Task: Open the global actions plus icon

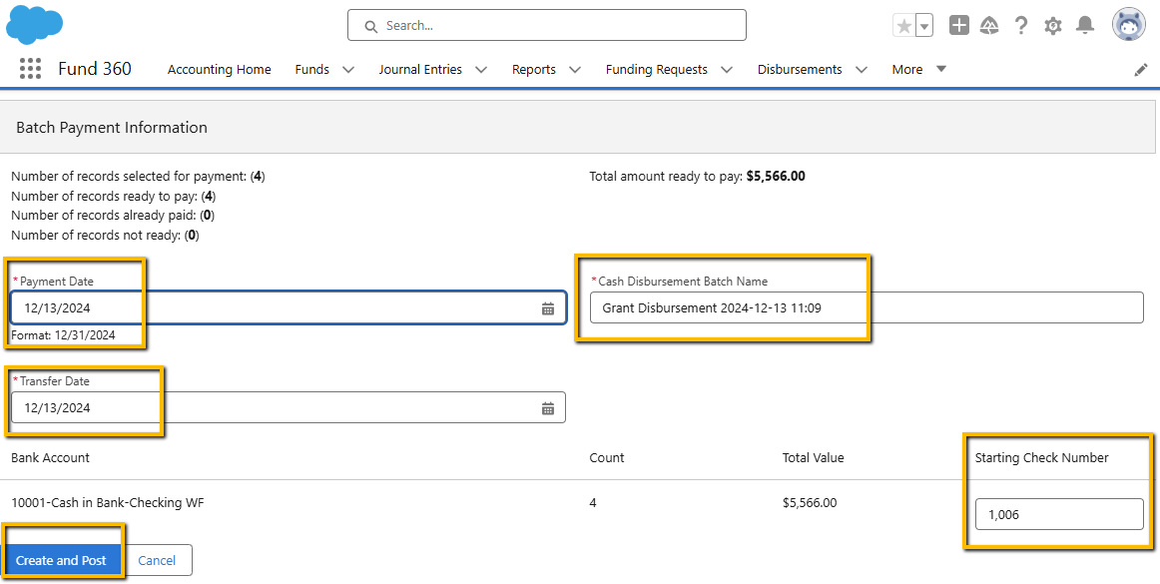Action: pos(958,25)
